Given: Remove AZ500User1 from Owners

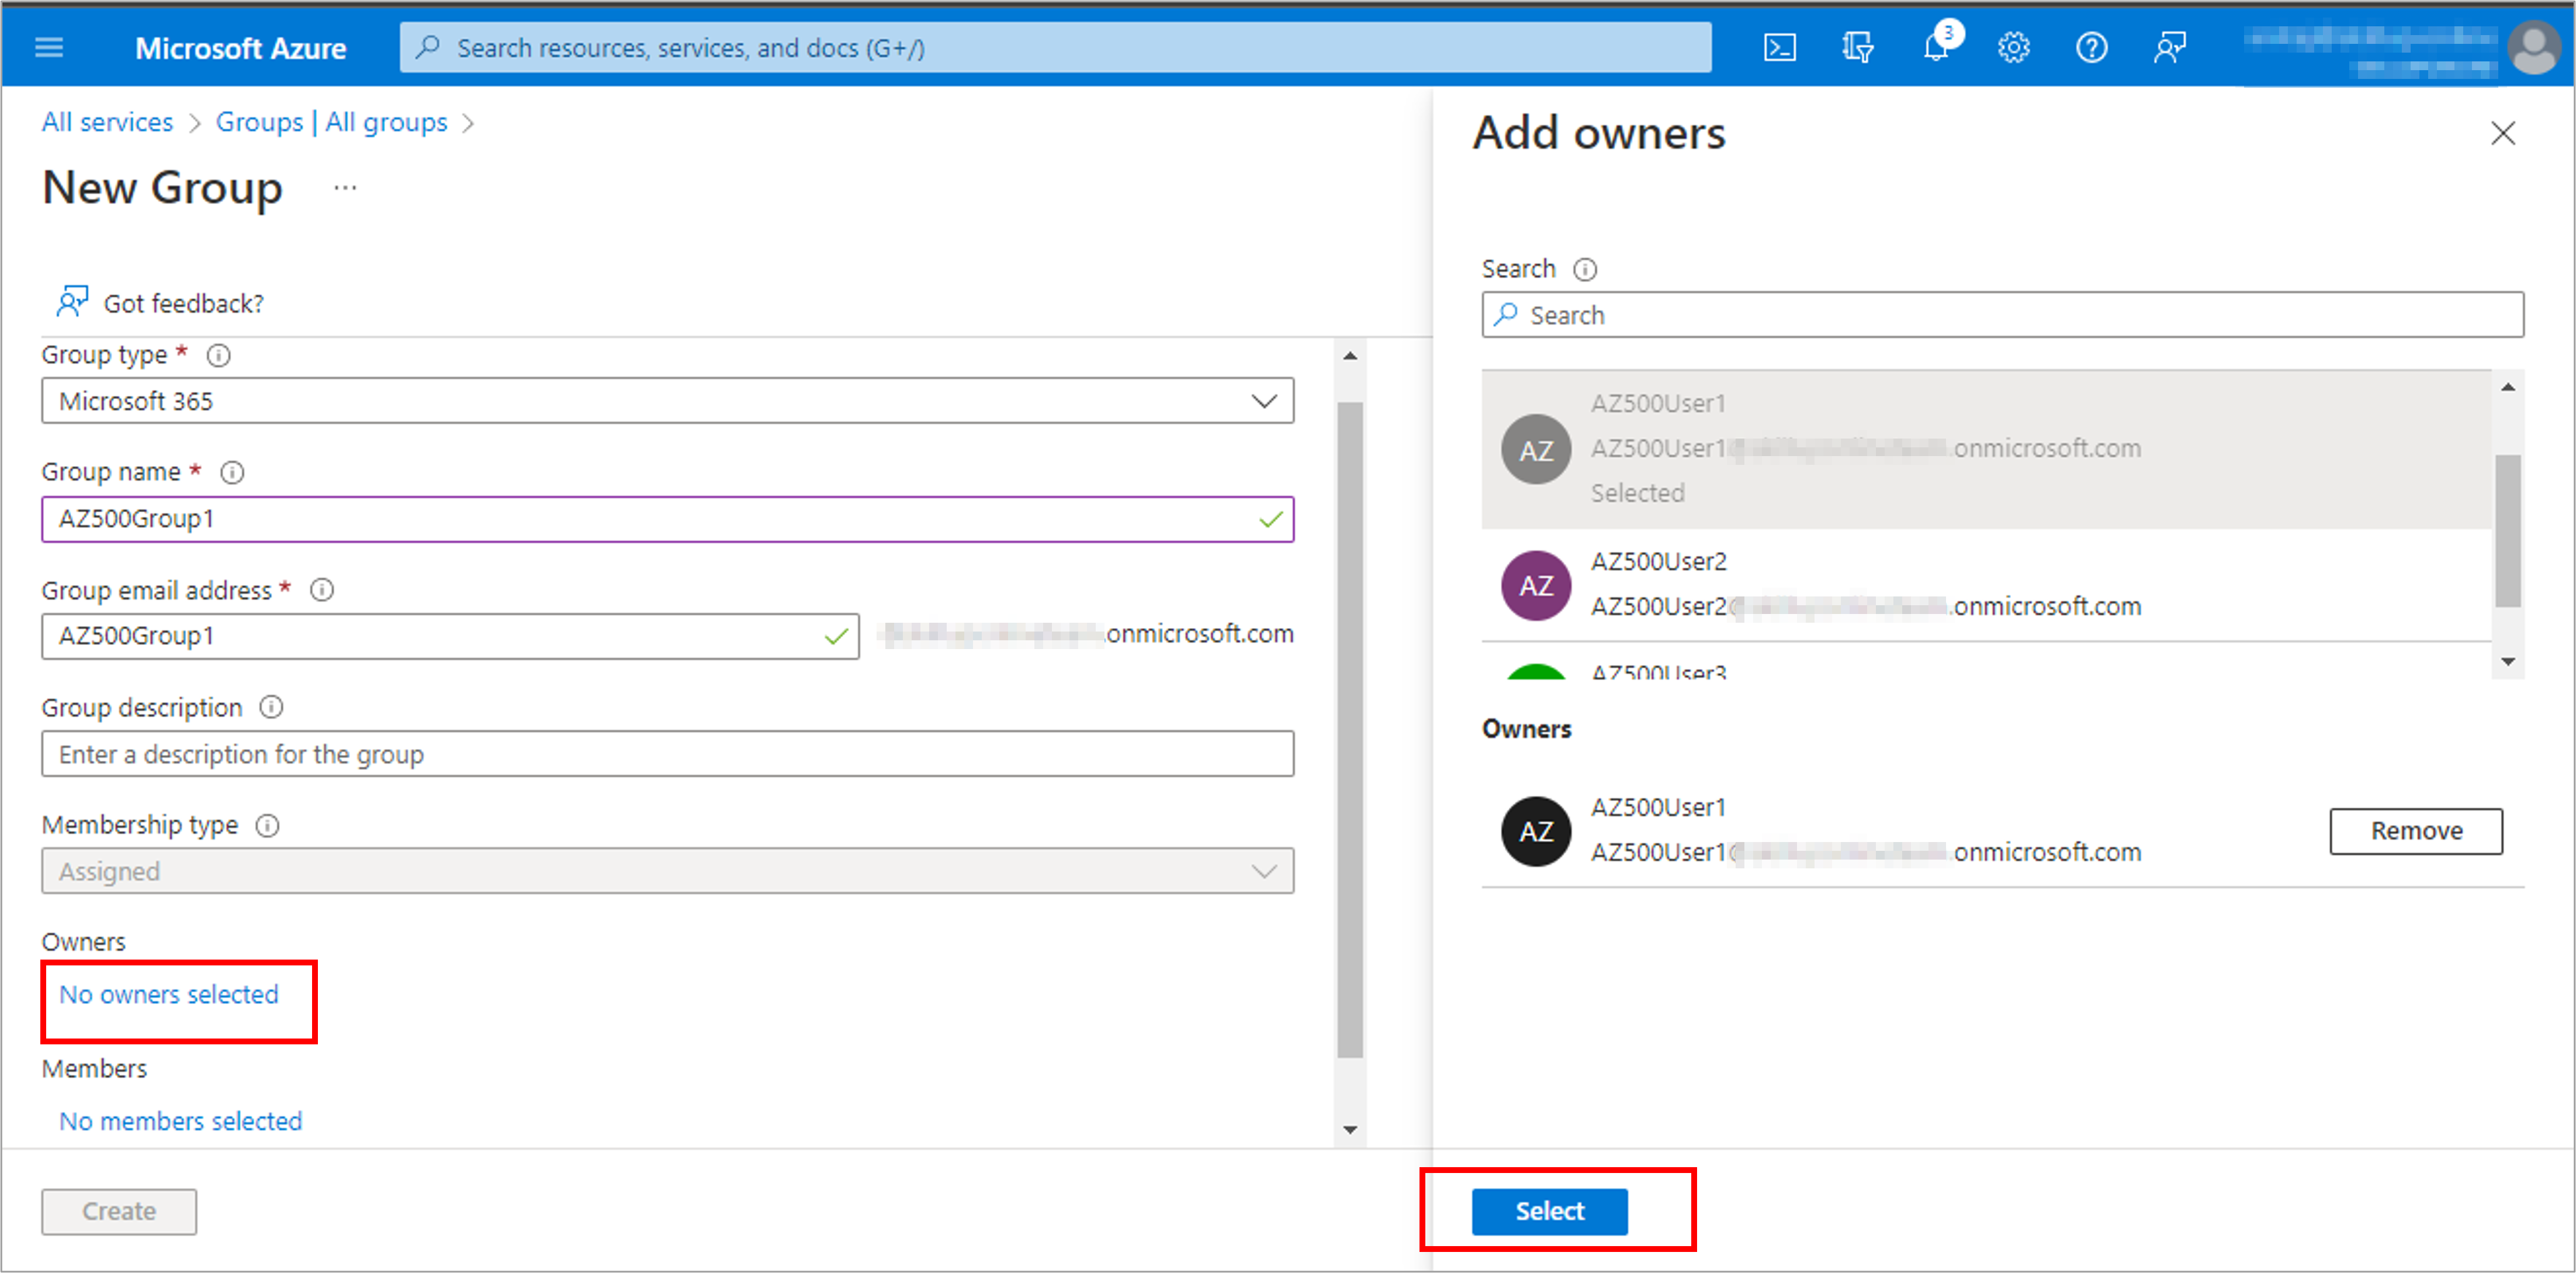Looking at the screenshot, I should 2416,831.
